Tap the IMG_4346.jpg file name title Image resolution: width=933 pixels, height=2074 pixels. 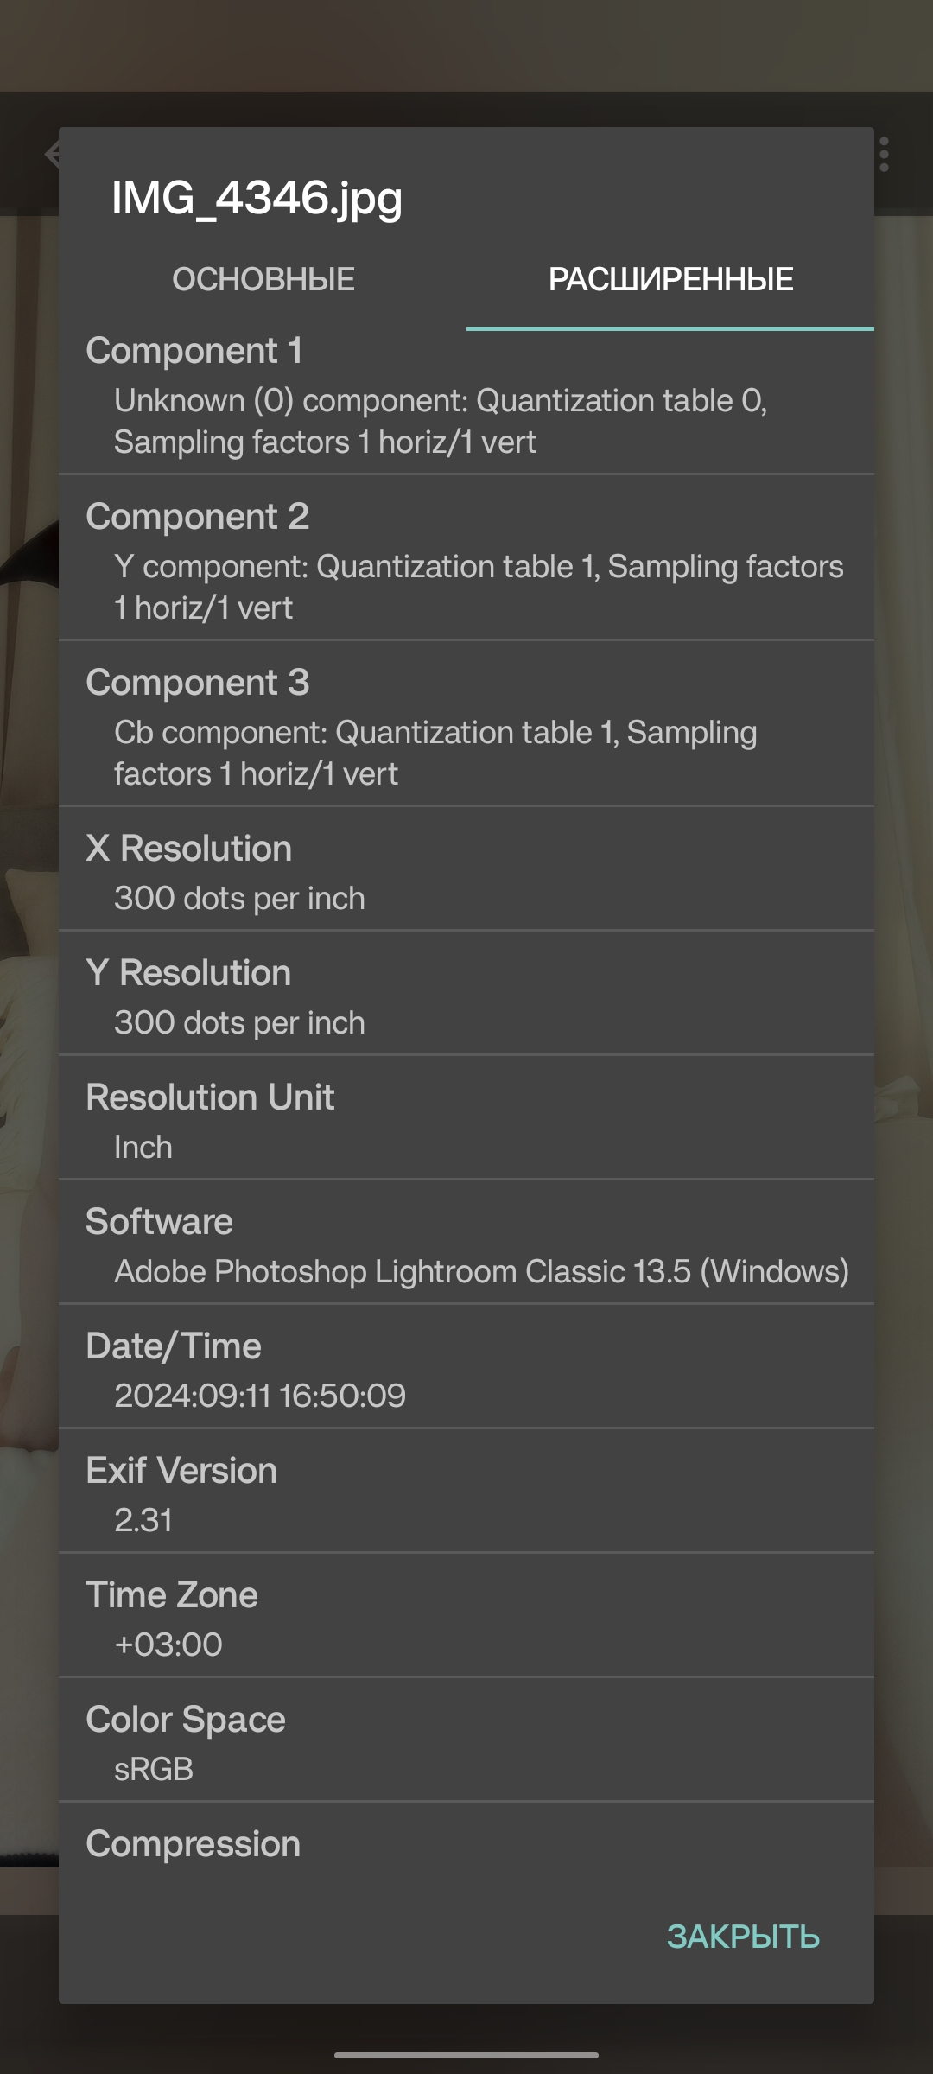257,198
